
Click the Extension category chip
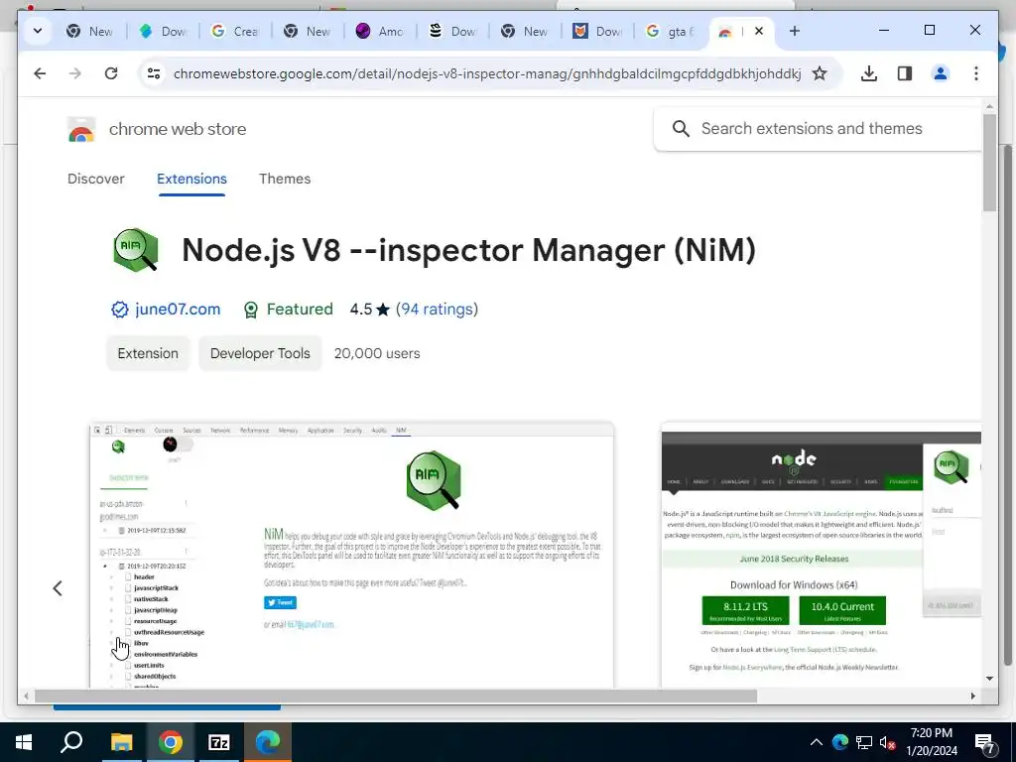[x=148, y=353]
